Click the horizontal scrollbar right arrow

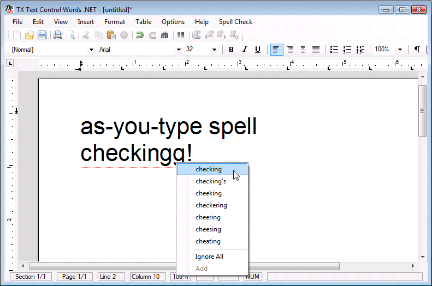(413, 266)
